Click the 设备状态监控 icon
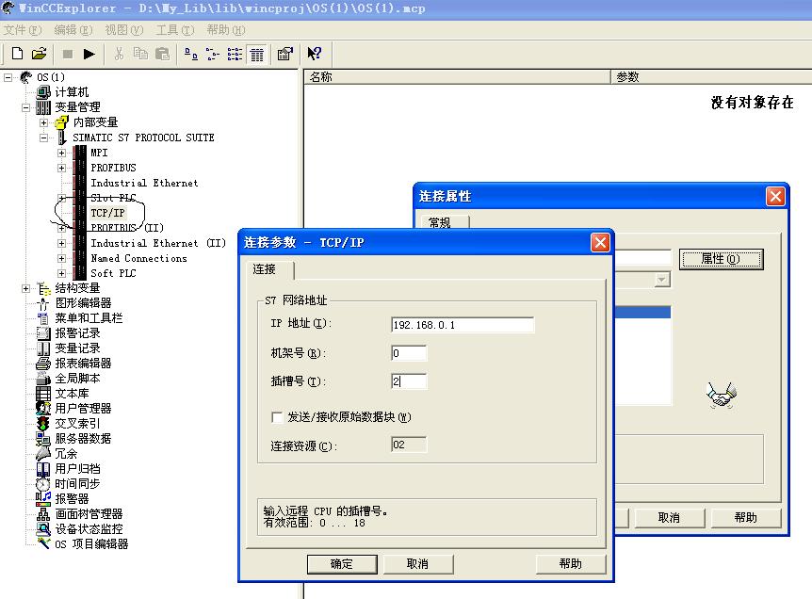The width and height of the screenshot is (812, 599). coord(43,529)
